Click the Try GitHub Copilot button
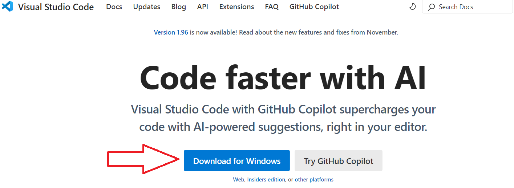Image resolution: width=514 pixels, height=188 pixels. [338, 161]
